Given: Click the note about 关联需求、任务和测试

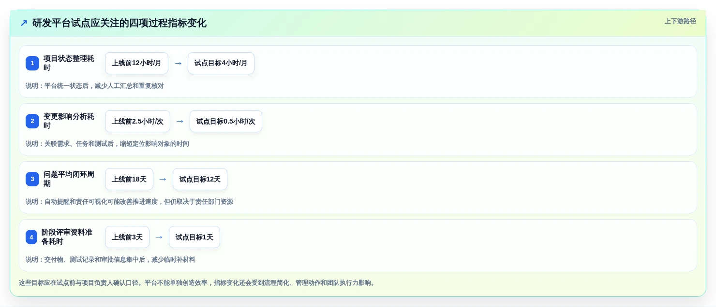Looking at the screenshot, I should pos(107,144).
